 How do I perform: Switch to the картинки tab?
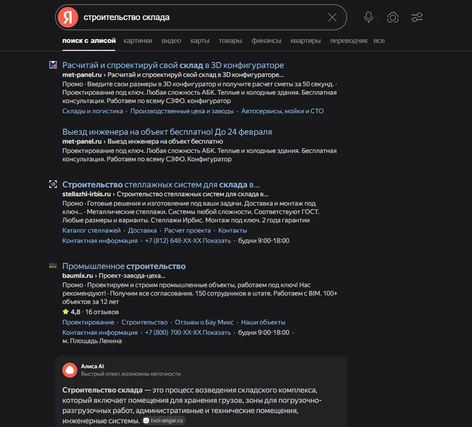click(138, 41)
